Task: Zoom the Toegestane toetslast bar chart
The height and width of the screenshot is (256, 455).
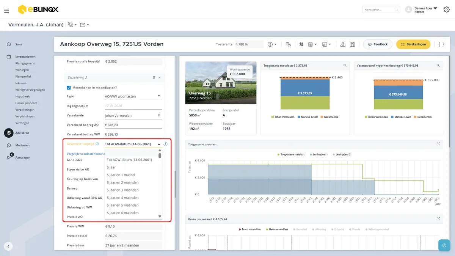Action: [345, 66]
